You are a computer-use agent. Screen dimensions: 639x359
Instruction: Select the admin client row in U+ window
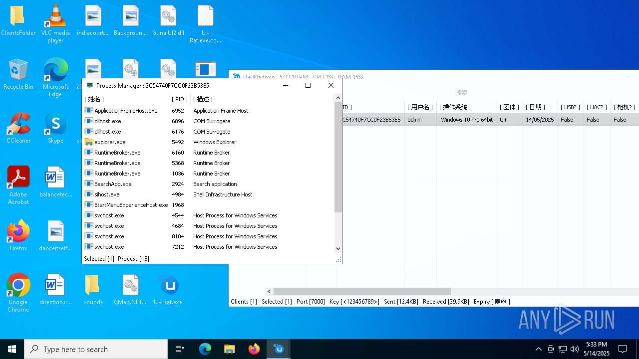(491, 120)
